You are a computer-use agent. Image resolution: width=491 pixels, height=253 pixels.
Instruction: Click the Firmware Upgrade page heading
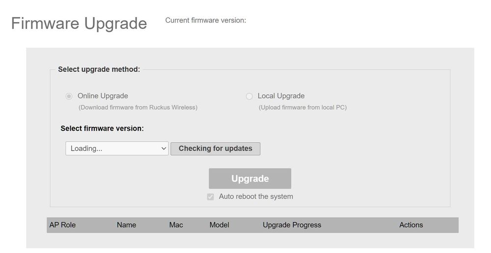point(79,24)
